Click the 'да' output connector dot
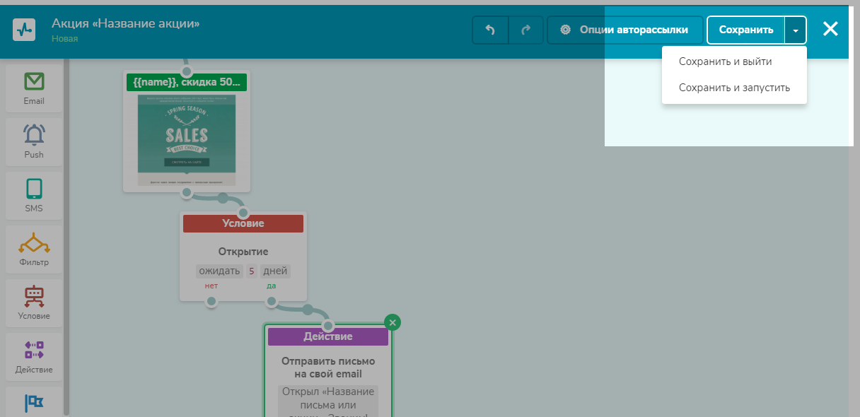The image size is (860, 417). coord(272,302)
